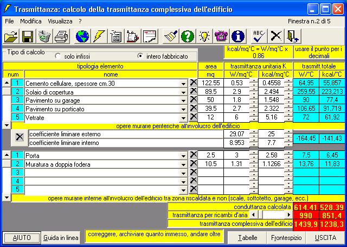This screenshot has height=247, width=347.
Task: Click the ABC spell check icon
Action: click(259, 36)
